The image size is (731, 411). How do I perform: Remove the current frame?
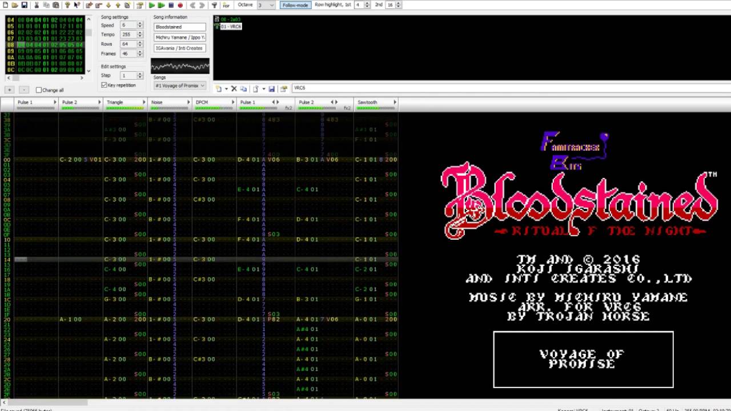tap(99, 5)
